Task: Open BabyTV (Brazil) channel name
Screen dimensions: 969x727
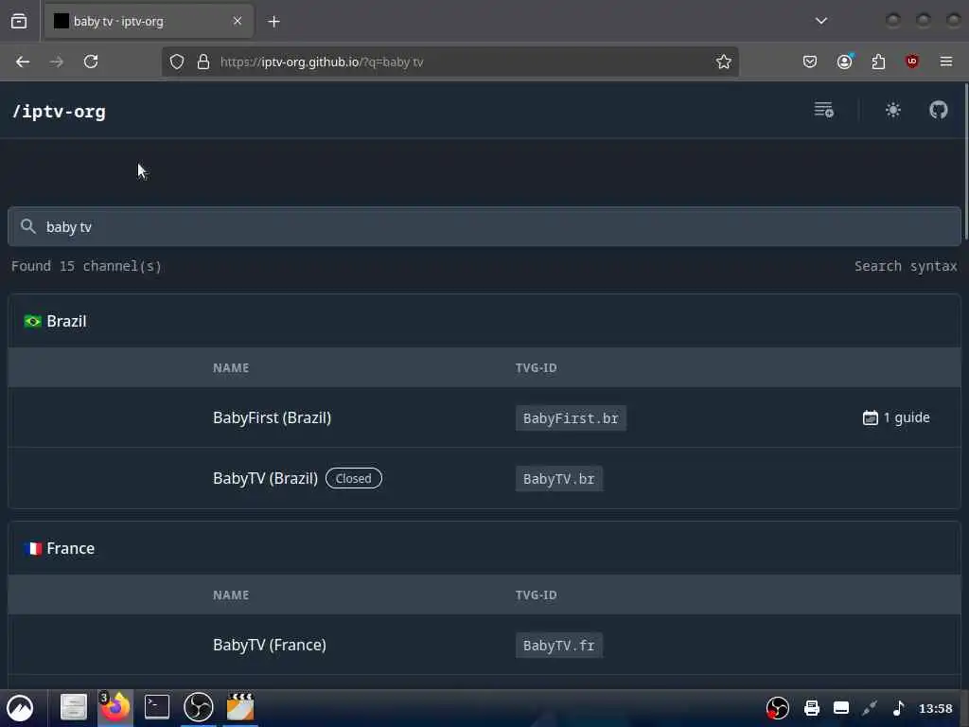Action: pyautogui.click(x=265, y=478)
